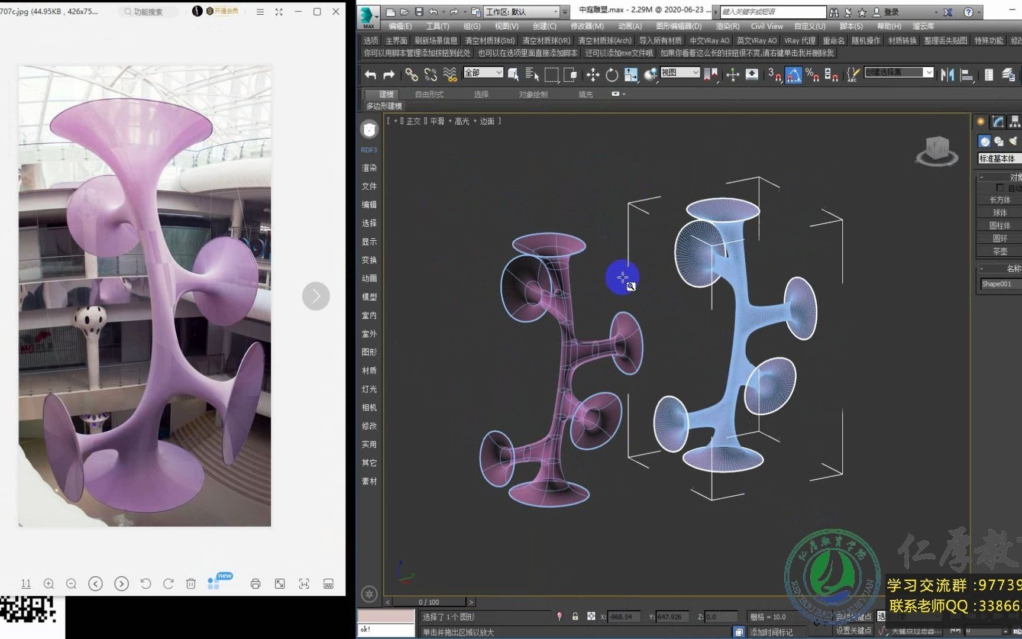Click the Save File icon in title bar
Screen dimensions: 1022x639
[x=419, y=12]
